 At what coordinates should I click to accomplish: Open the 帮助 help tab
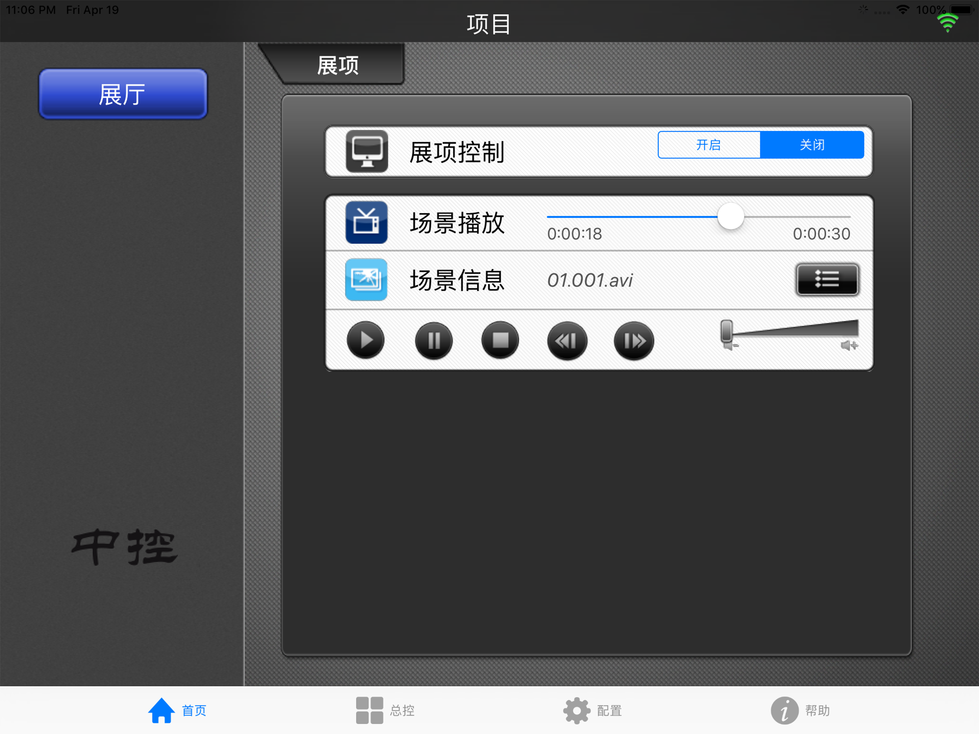(800, 711)
